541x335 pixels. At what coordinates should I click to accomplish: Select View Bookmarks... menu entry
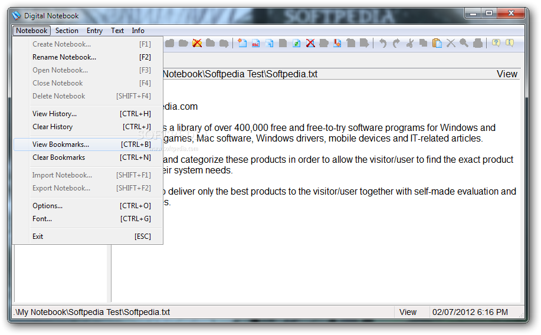88,144
